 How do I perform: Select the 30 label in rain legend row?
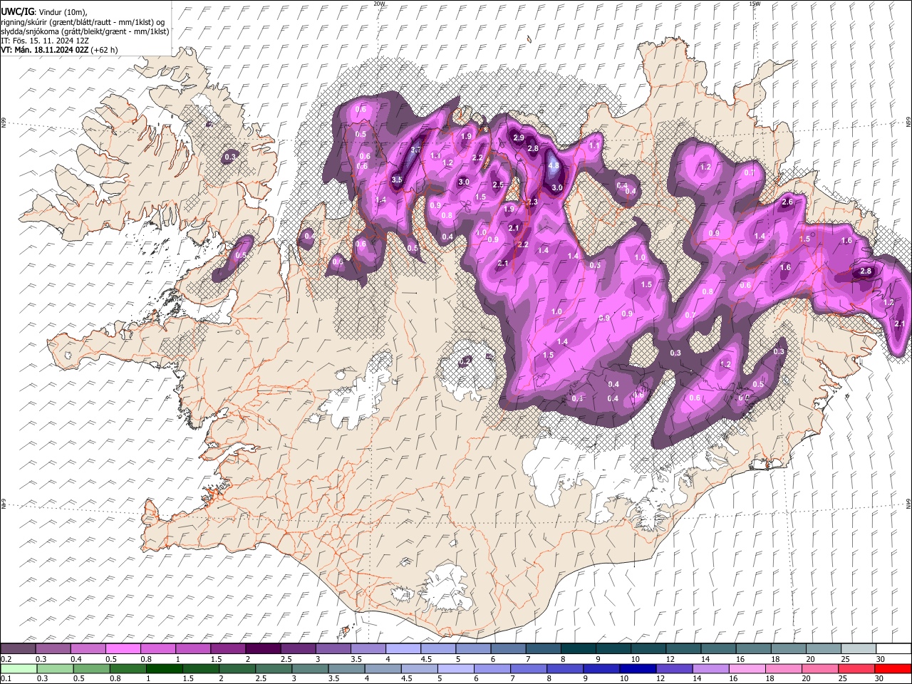[879, 678]
